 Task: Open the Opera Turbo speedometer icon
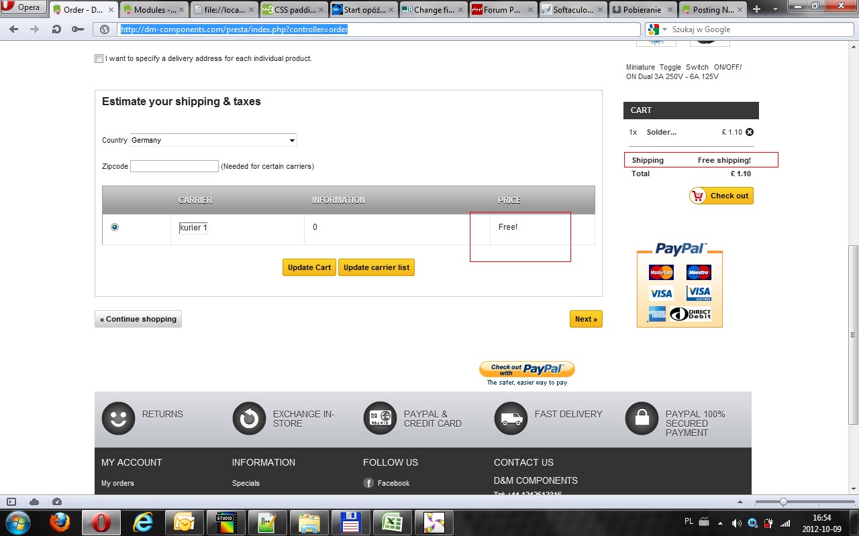57,502
